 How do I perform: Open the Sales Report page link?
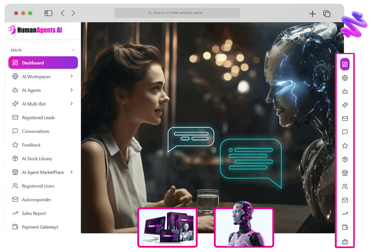tap(34, 213)
